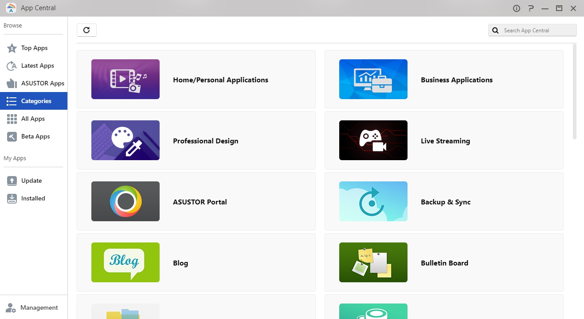Click the Home/Personal Applications label
The image size is (584, 319).
220,80
